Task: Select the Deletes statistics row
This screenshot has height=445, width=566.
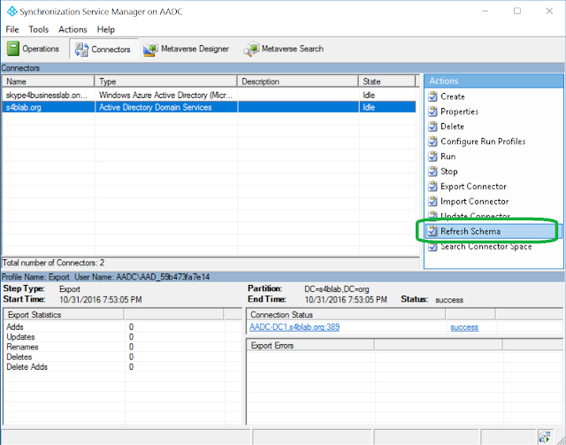Action: click(x=122, y=357)
